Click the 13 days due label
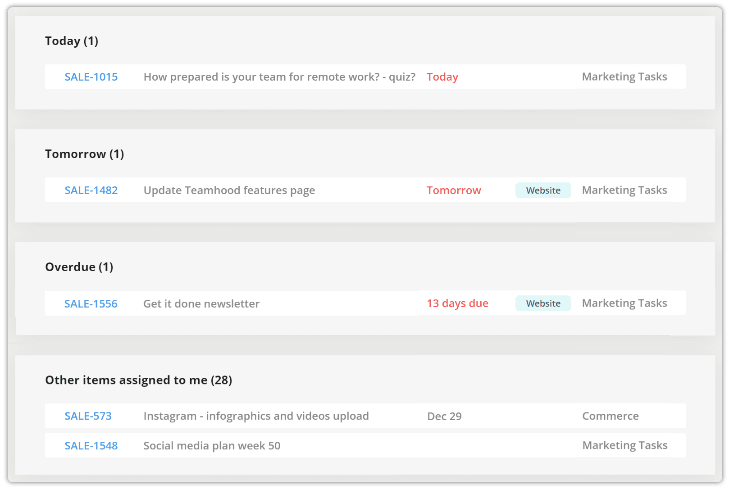729x489 pixels. point(457,303)
